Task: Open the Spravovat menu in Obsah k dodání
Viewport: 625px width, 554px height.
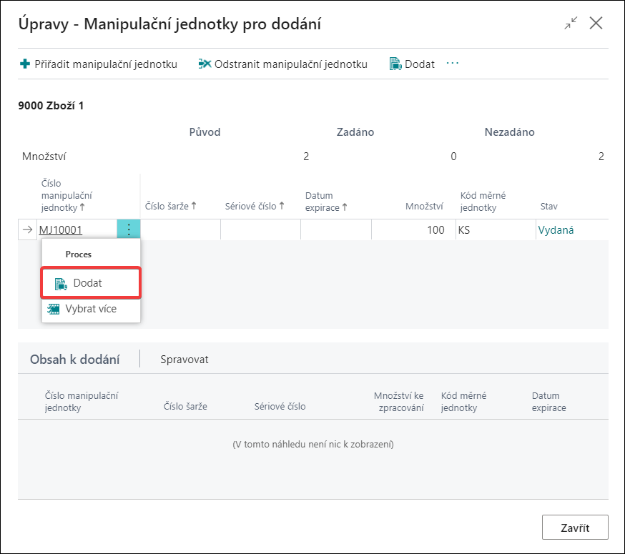Action: pyautogui.click(x=184, y=360)
